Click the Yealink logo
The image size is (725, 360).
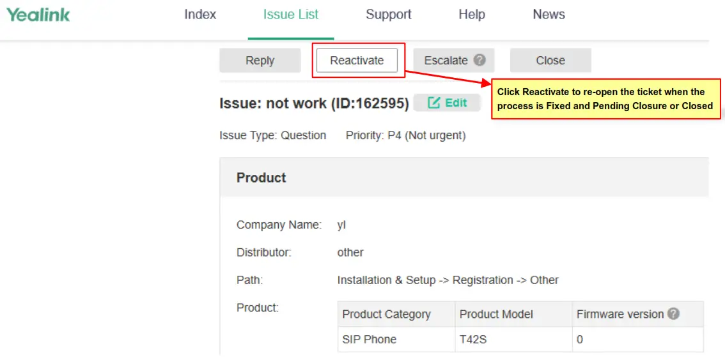38,15
